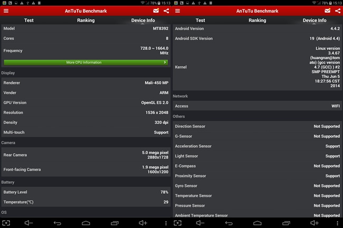Open recent apps in left navigation bar
This screenshot has height=228, width=343.
tap(115, 223)
